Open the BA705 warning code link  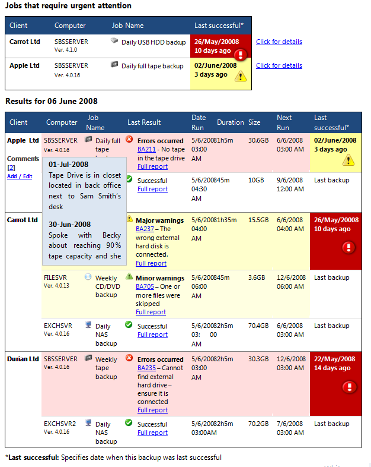(145, 286)
